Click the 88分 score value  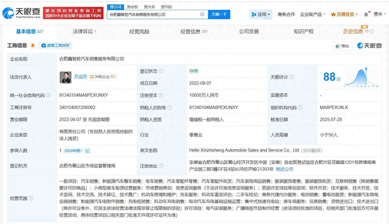(332, 77)
